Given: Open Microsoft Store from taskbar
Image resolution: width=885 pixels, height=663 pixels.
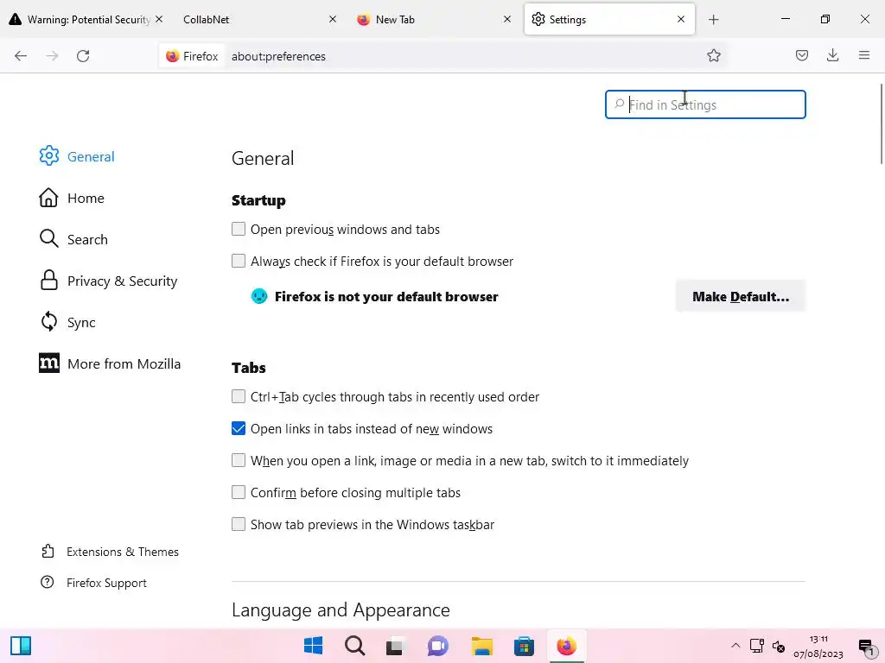Looking at the screenshot, I should coord(524,646).
